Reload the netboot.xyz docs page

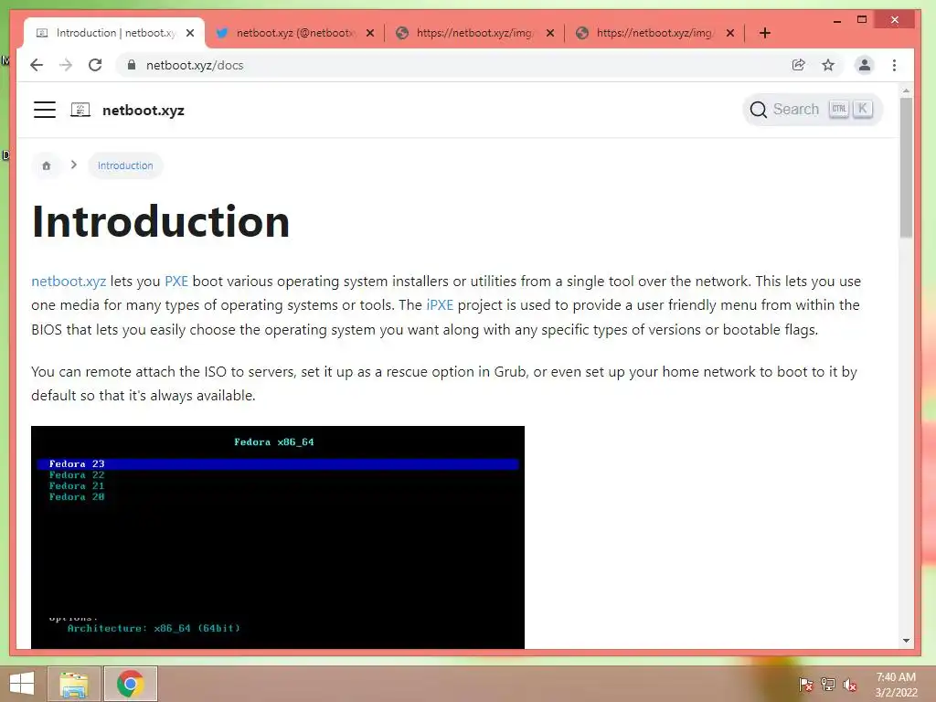click(95, 65)
